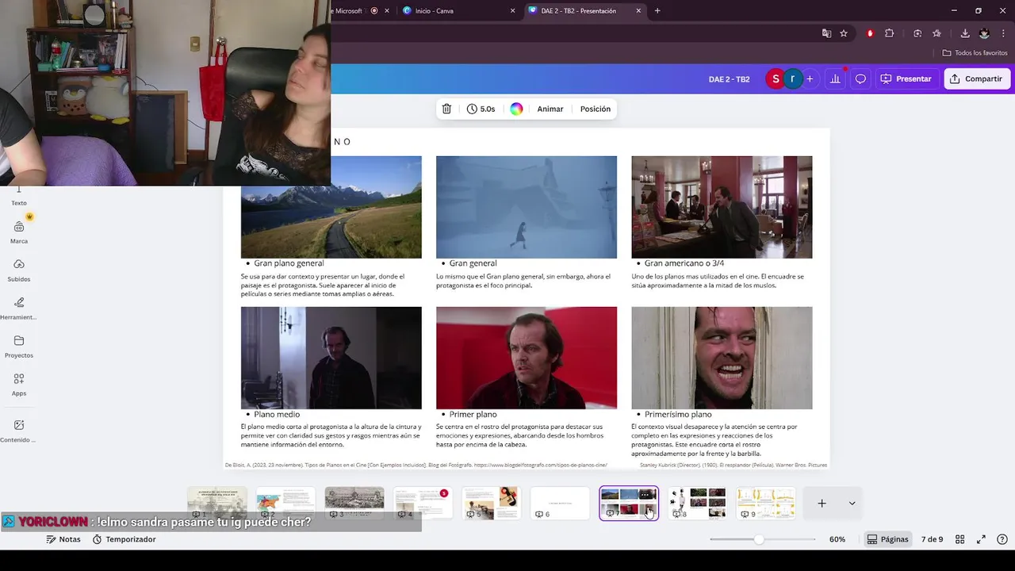Open the Texto sidebar panel
The height and width of the screenshot is (571, 1015).
click(19, 196)
